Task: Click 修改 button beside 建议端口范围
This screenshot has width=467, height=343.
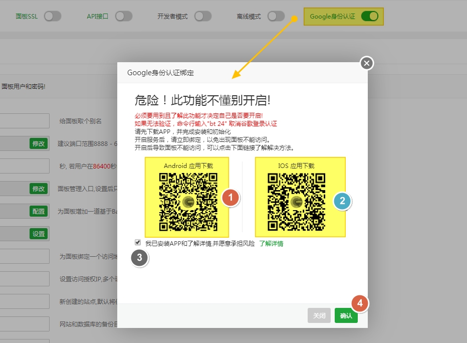Action: click(x=39, y=143)
